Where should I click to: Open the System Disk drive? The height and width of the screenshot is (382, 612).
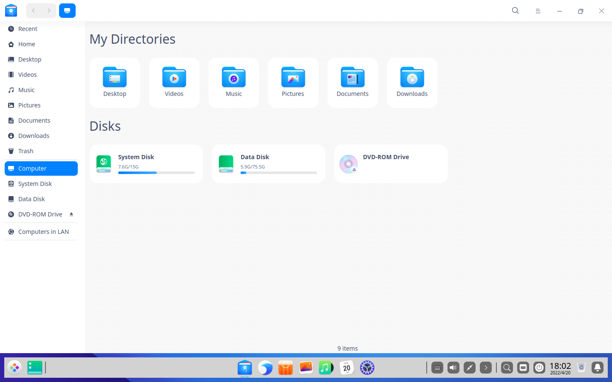[x=146, y=164]
